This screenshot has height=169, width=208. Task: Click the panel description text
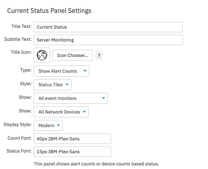(x=96, y=164)
